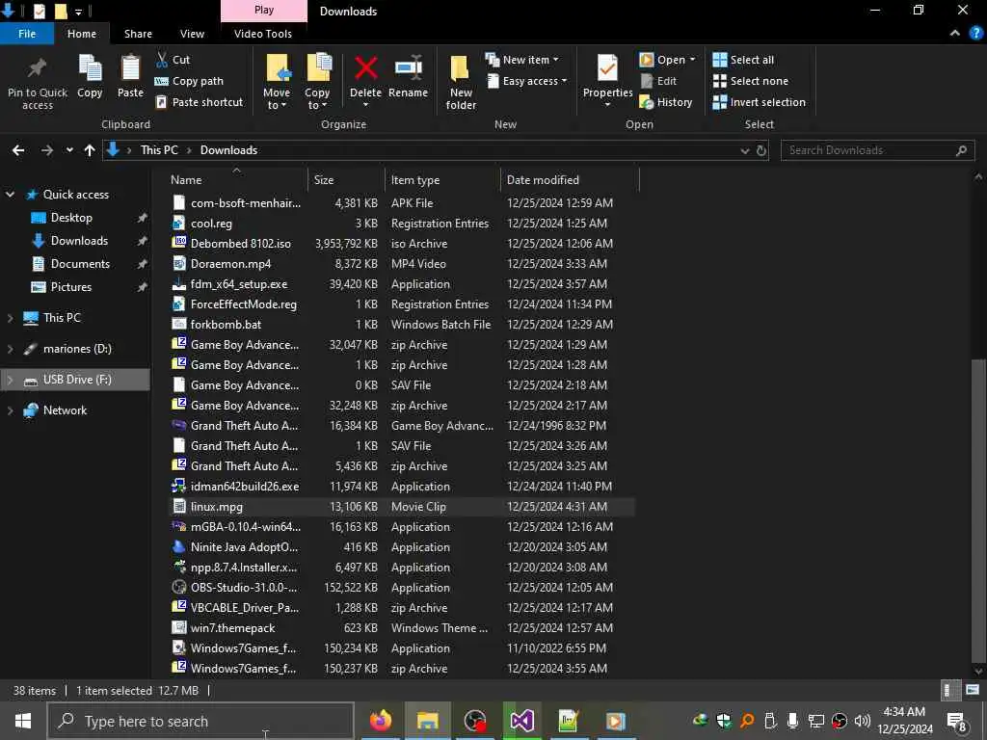987x740 pixels.
Task: Open file History
Action: [x=666, y=102]
